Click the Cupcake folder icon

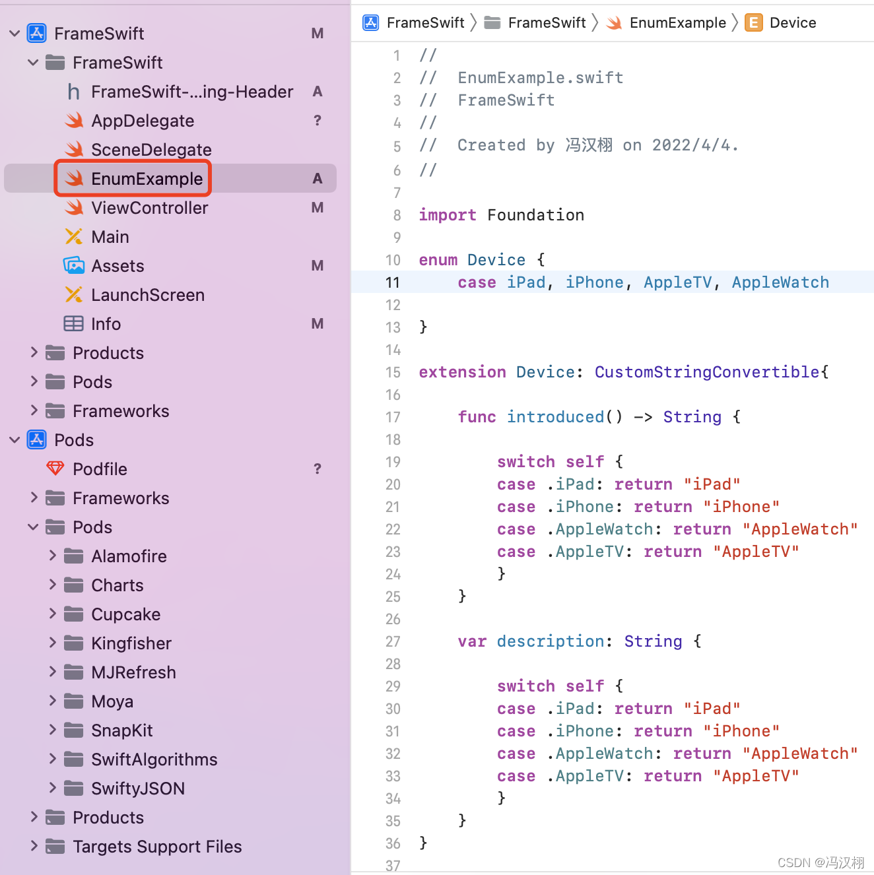[x=73, y=614]
